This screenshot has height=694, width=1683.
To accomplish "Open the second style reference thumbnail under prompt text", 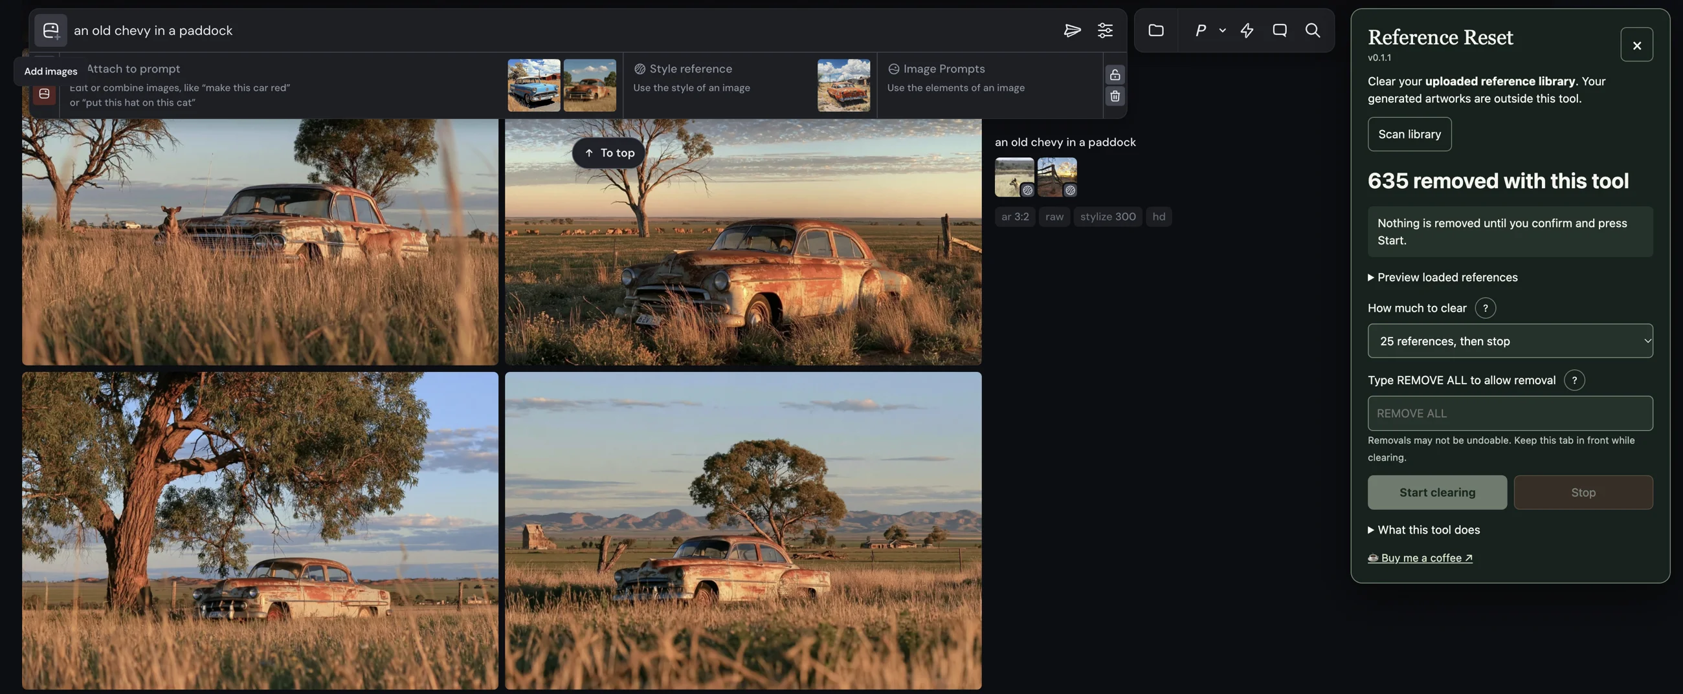I will [1056, 177].
